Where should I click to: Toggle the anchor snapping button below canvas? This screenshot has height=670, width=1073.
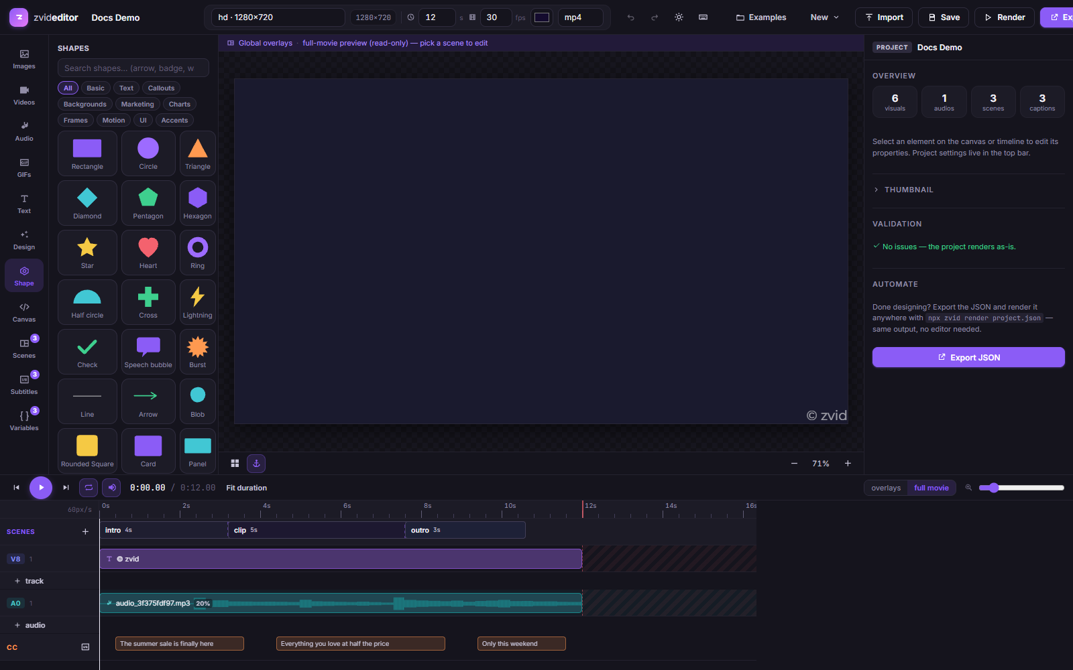256,464
